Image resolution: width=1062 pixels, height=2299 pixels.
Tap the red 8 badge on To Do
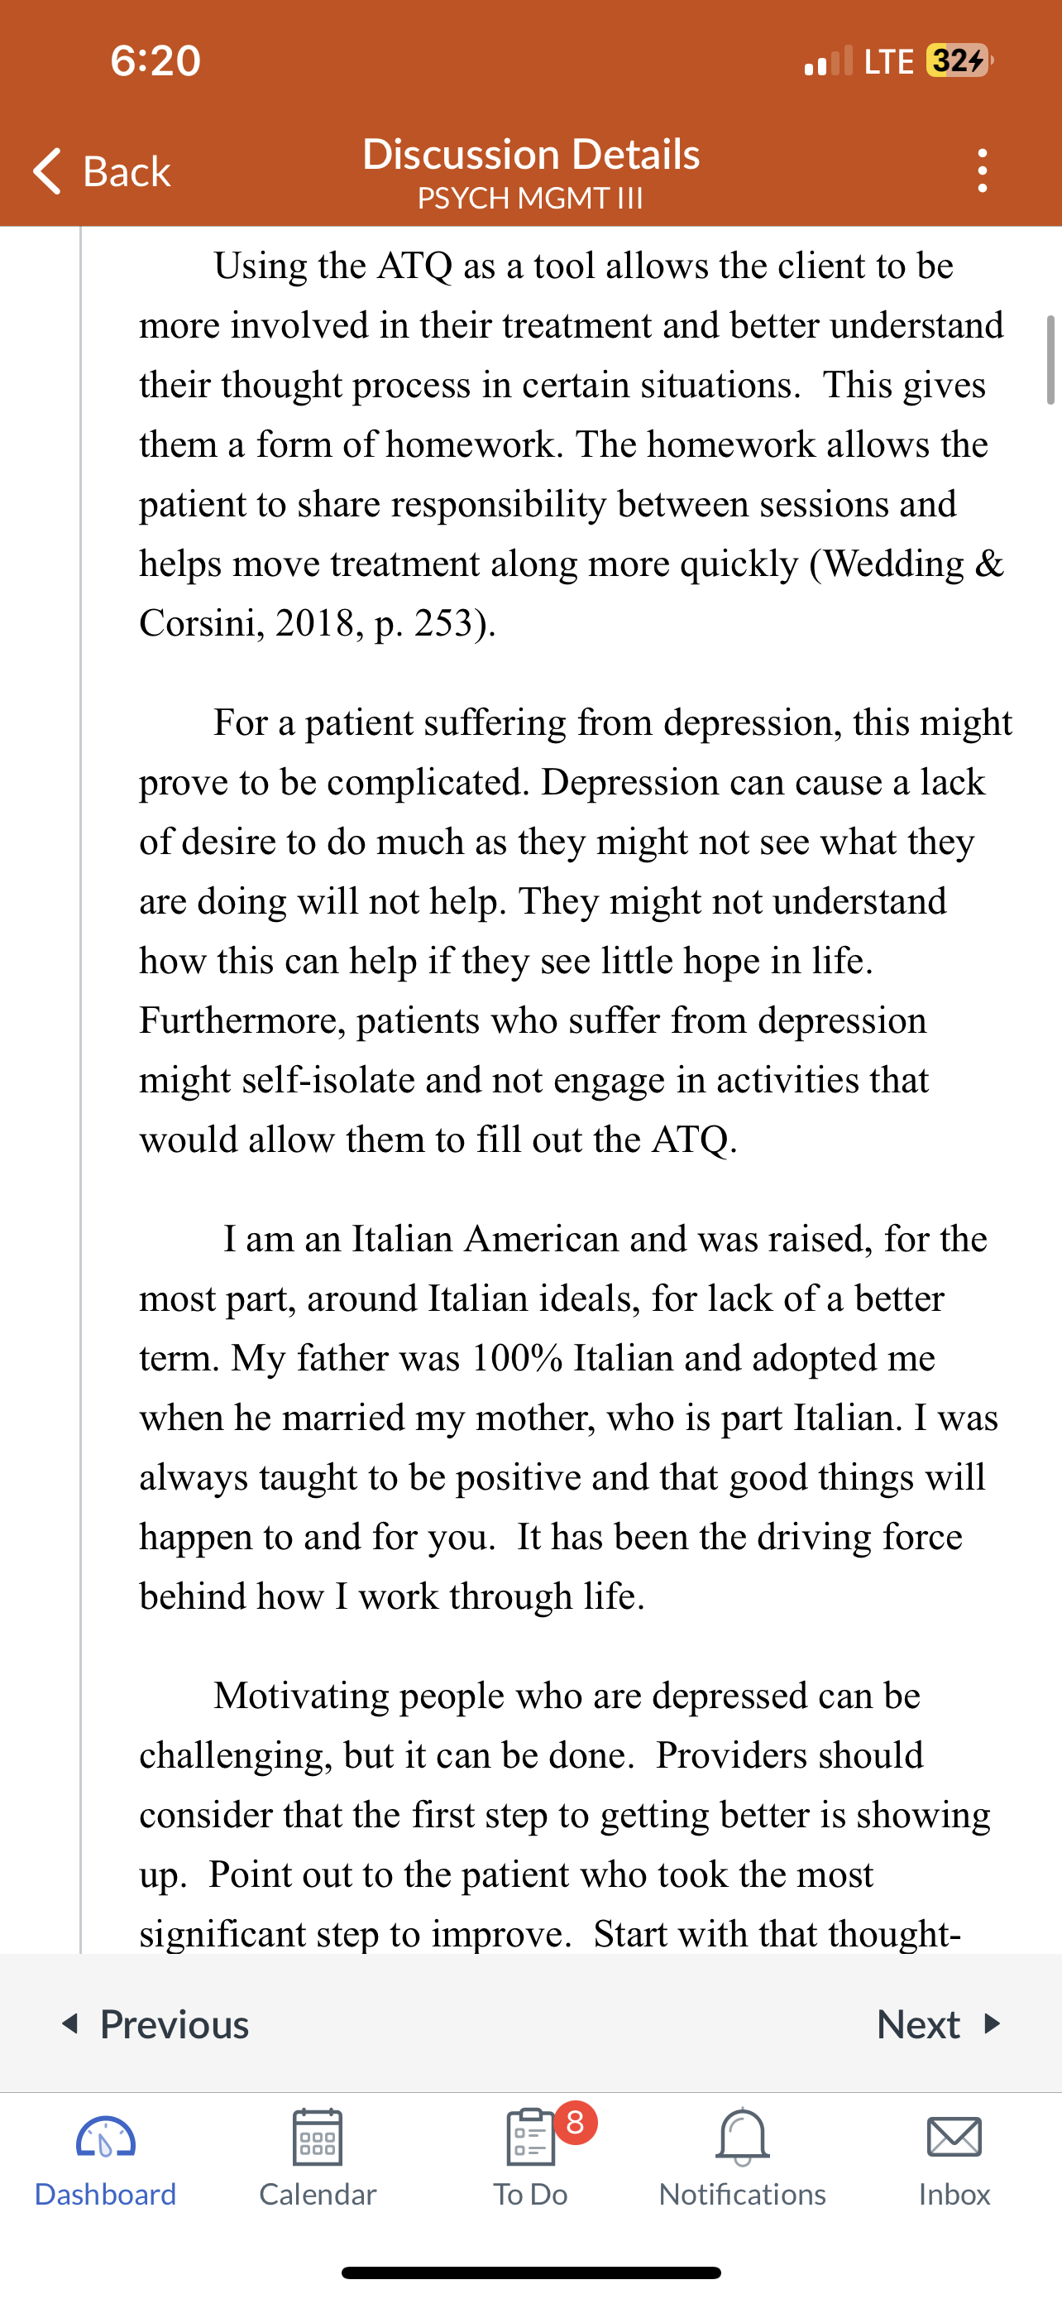click(x=575, y=2122)
